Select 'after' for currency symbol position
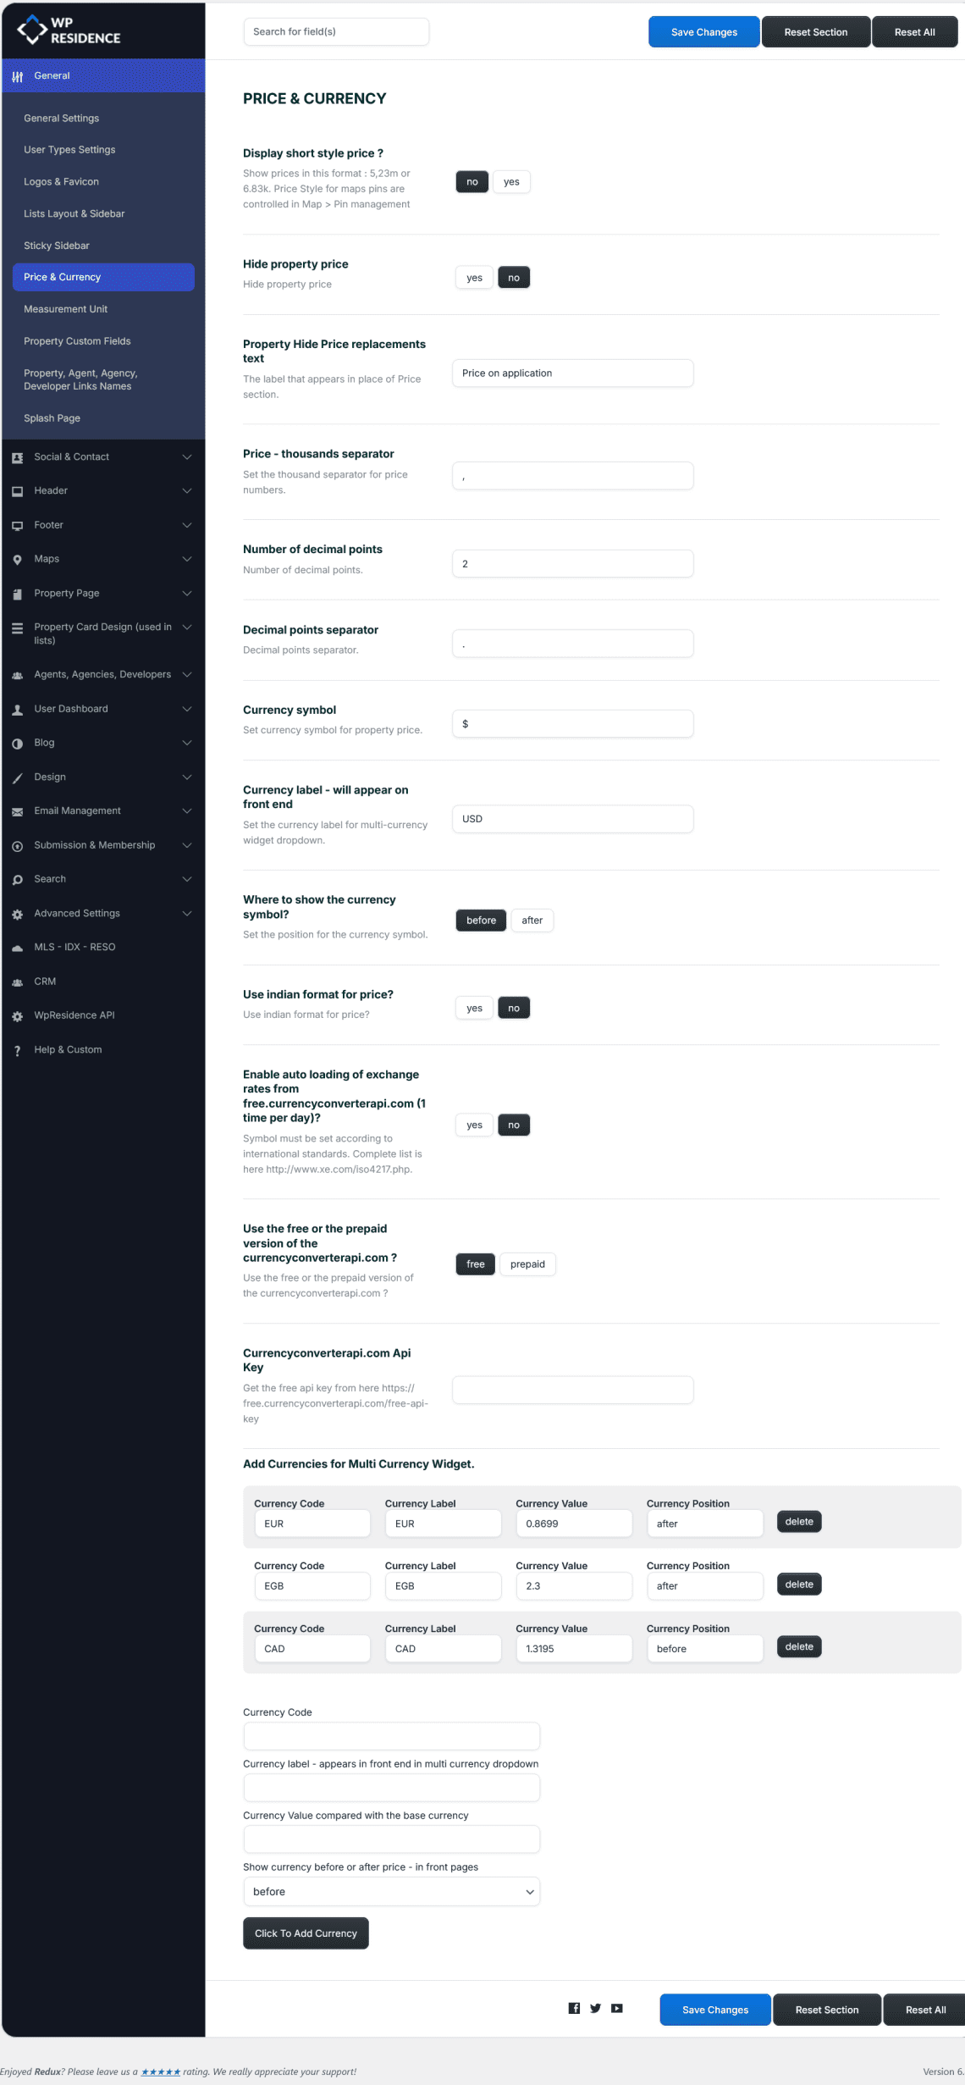The height and width of the screenshot is (2085, 965). point(532,921)
